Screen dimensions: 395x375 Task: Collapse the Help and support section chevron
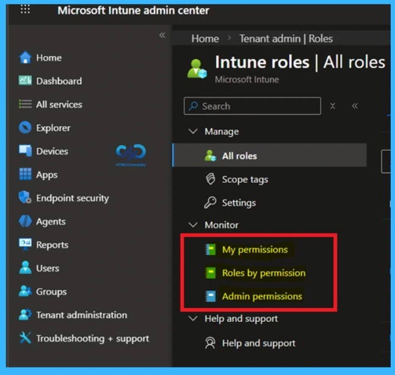[x=193, y=318]
